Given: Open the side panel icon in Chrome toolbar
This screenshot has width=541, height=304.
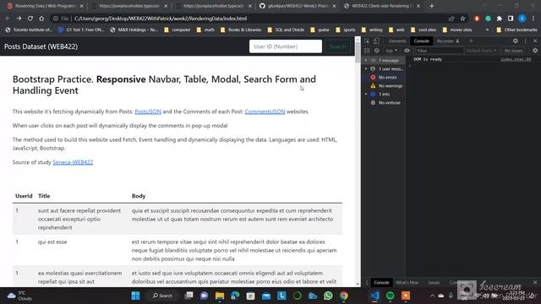Looking at the screenshot, I should point(511,19).
